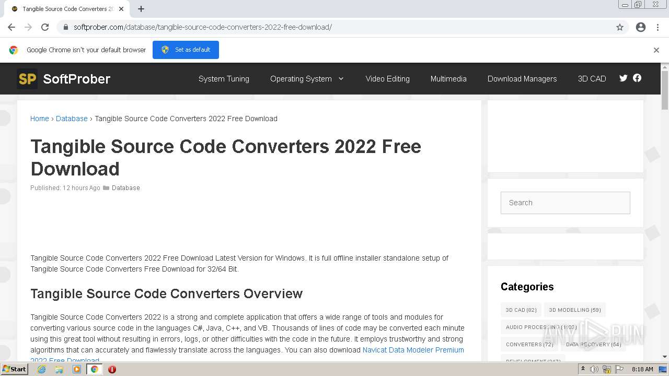The height and width of the screenshot is (376, 669).
Task: Click the network tray icon
Action: pyautogui.click(x=607, y=369)
